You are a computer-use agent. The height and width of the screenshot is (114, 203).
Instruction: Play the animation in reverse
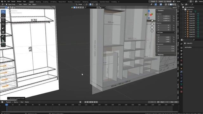[90, 102]
